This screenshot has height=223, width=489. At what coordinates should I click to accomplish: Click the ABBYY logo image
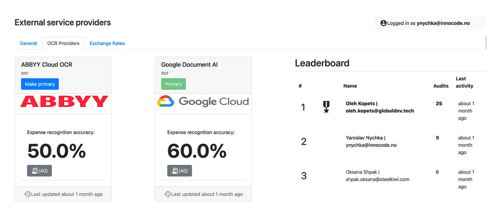coord(64,102)
